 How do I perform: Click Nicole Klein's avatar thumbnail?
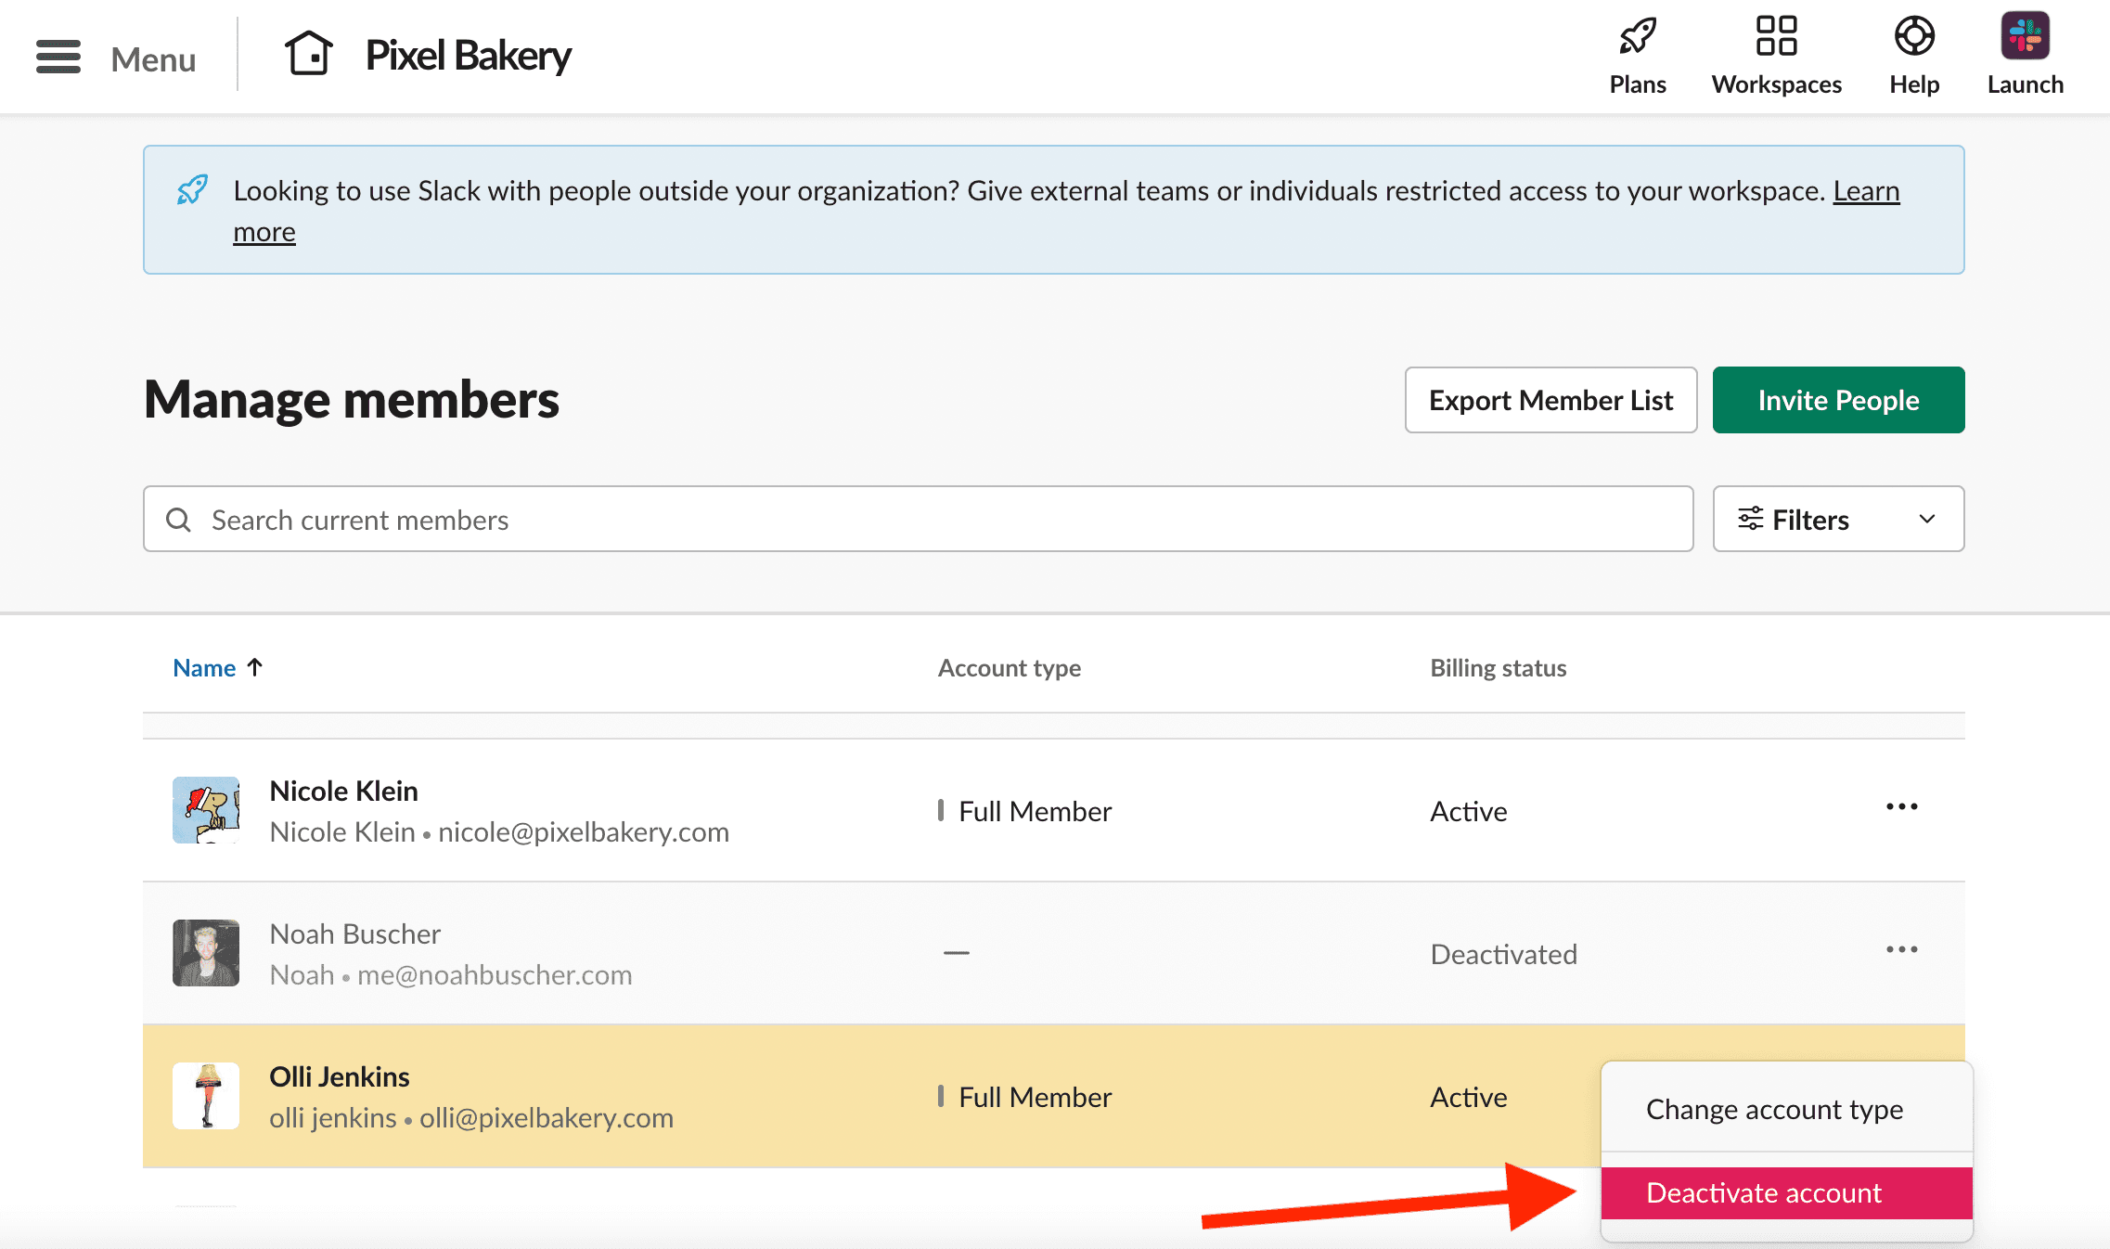pos(206,810)
